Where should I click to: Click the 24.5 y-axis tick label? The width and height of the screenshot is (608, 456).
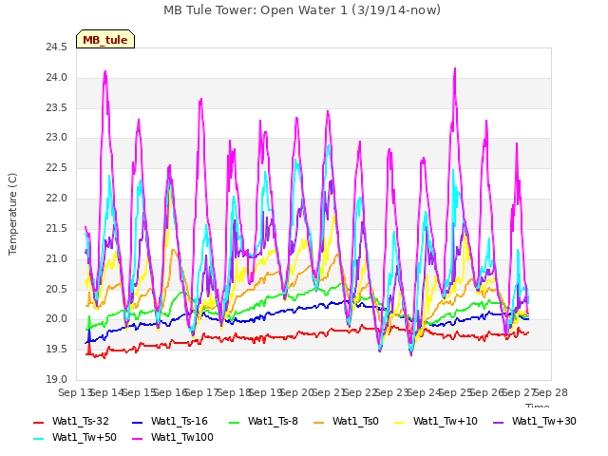click(56, 47)
